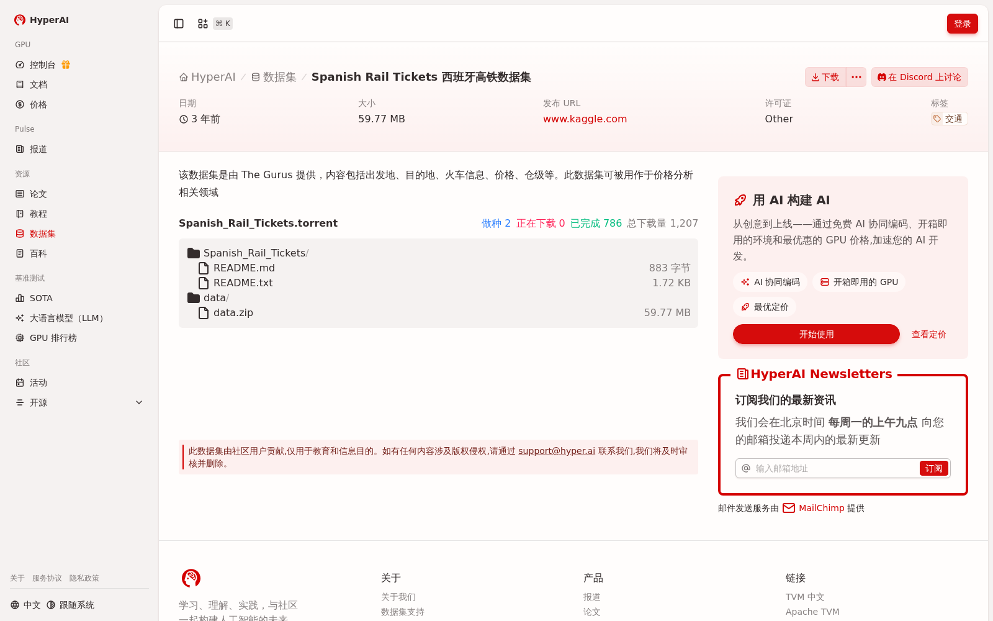Open the three-dots more options menu
This screenshot has width=993, height=621.
click(856, 77)
